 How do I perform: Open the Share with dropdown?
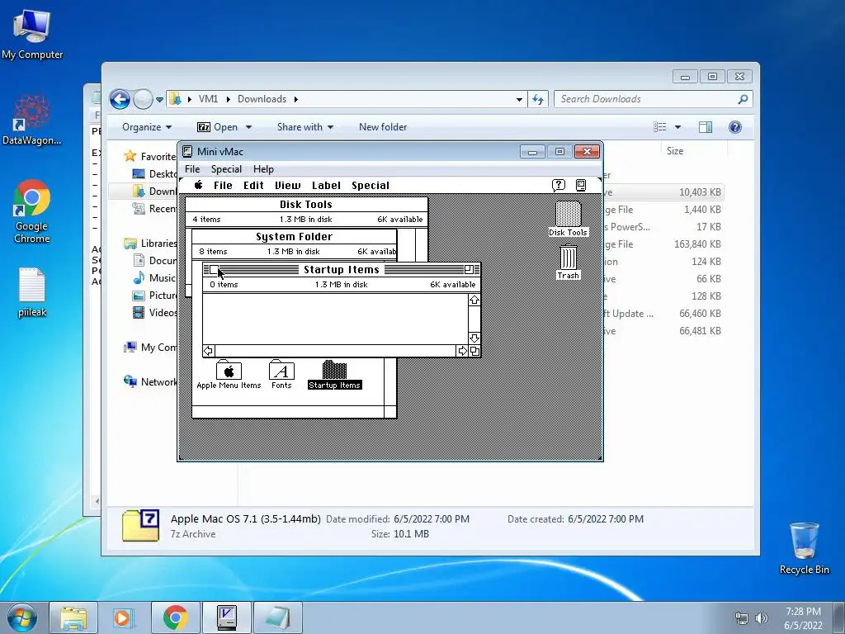tap(305, 127)
